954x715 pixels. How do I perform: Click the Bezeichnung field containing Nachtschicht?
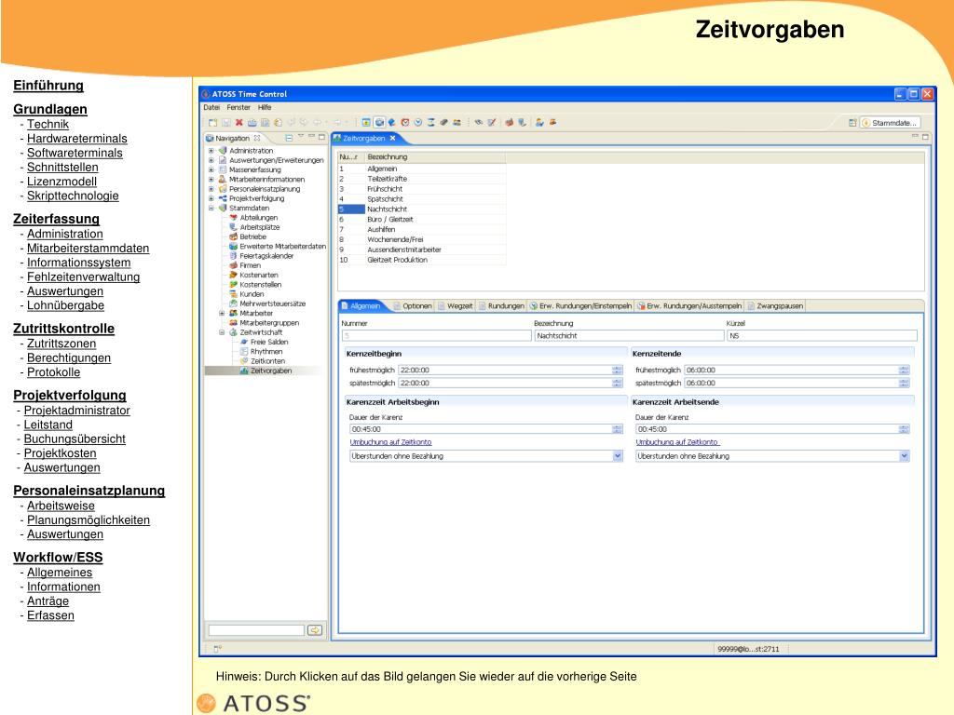pos(629,335)
